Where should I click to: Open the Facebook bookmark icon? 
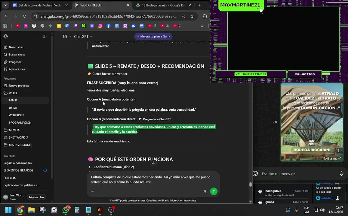(109, 26)
